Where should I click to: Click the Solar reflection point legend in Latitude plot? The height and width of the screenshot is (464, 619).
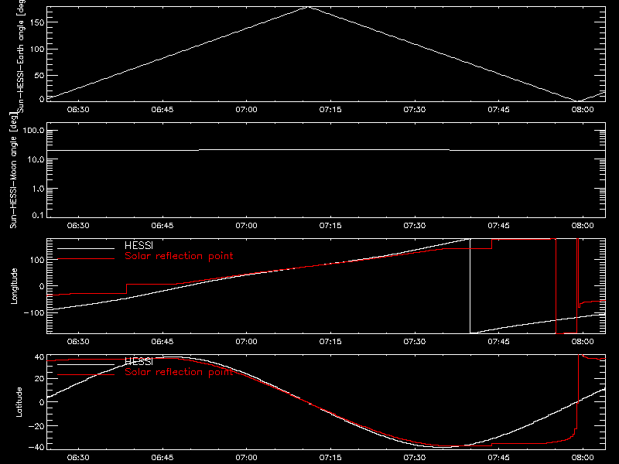tap(179, 372)
